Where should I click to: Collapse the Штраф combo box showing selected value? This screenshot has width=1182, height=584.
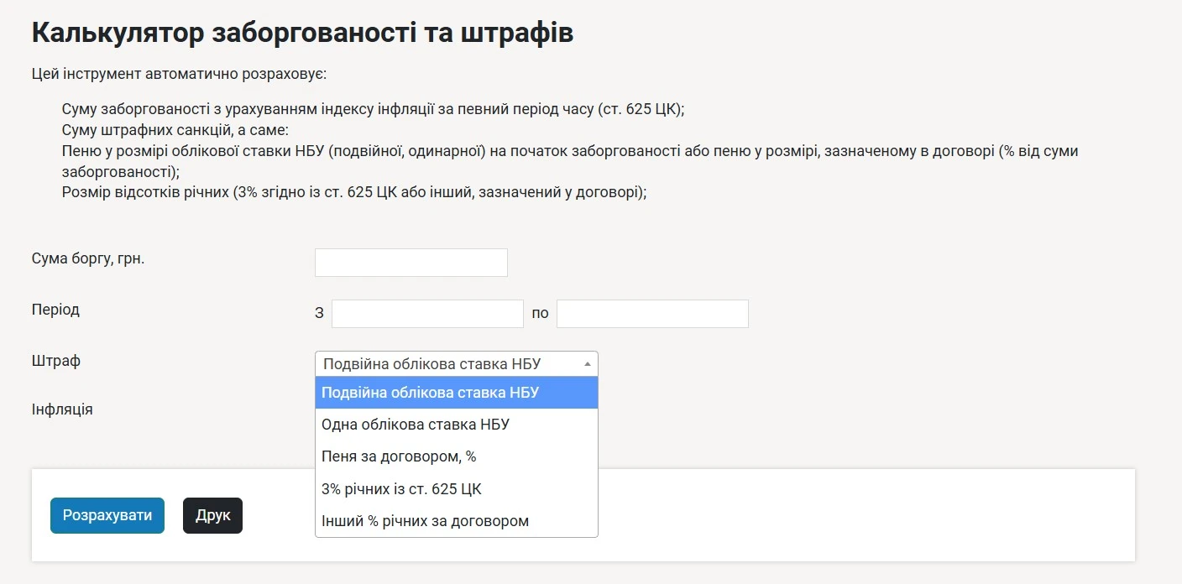point(445,364)
